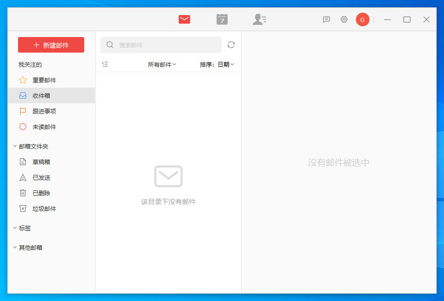Screen dimensions: 444x301
Task: Open settings gear icon
Action: (344, 19)
